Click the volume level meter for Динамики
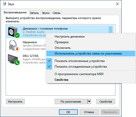136x117 pixels. pyautogui.click(x=110, y=30)
